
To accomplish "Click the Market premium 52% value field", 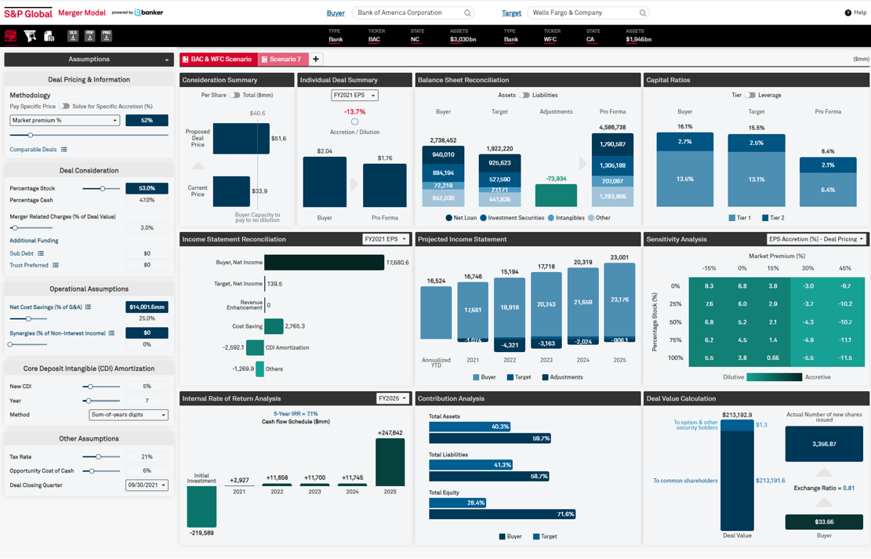I will point(147,120).
